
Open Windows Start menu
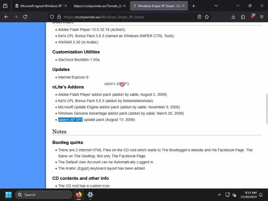[x=8, y=195]
